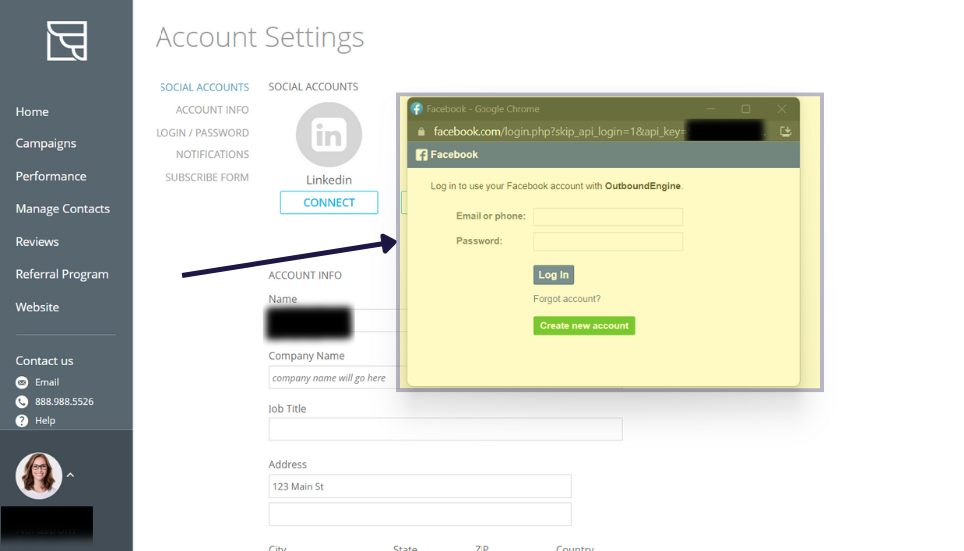Image resolution: width=964 pixels, height=551 pixels.
Task: Click the OutboundEngine logo in sidebar
Action: [x=67, y=41]
